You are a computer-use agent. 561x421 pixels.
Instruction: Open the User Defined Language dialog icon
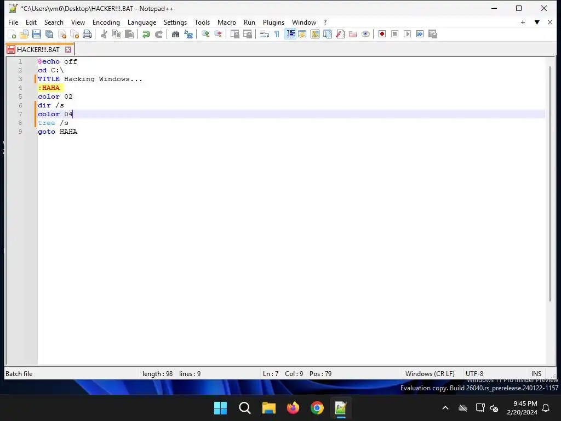(302, 34)
